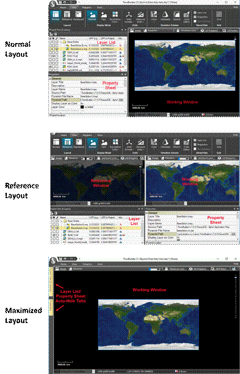This screenshot has width=240, height=374.
Task: Collapse the General section in the top Property Sheet
Action: pos(50,78)
